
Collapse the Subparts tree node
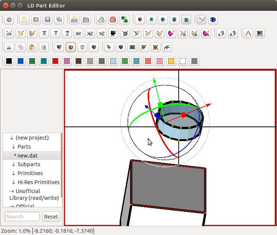(x=14, y=164)
